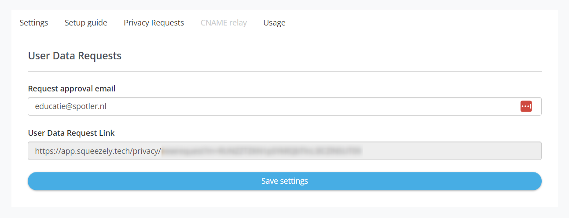The height and width of the screenshot is (218, 569).
Task: Switch to the Settings tab
Action: (x=34, y=22)
